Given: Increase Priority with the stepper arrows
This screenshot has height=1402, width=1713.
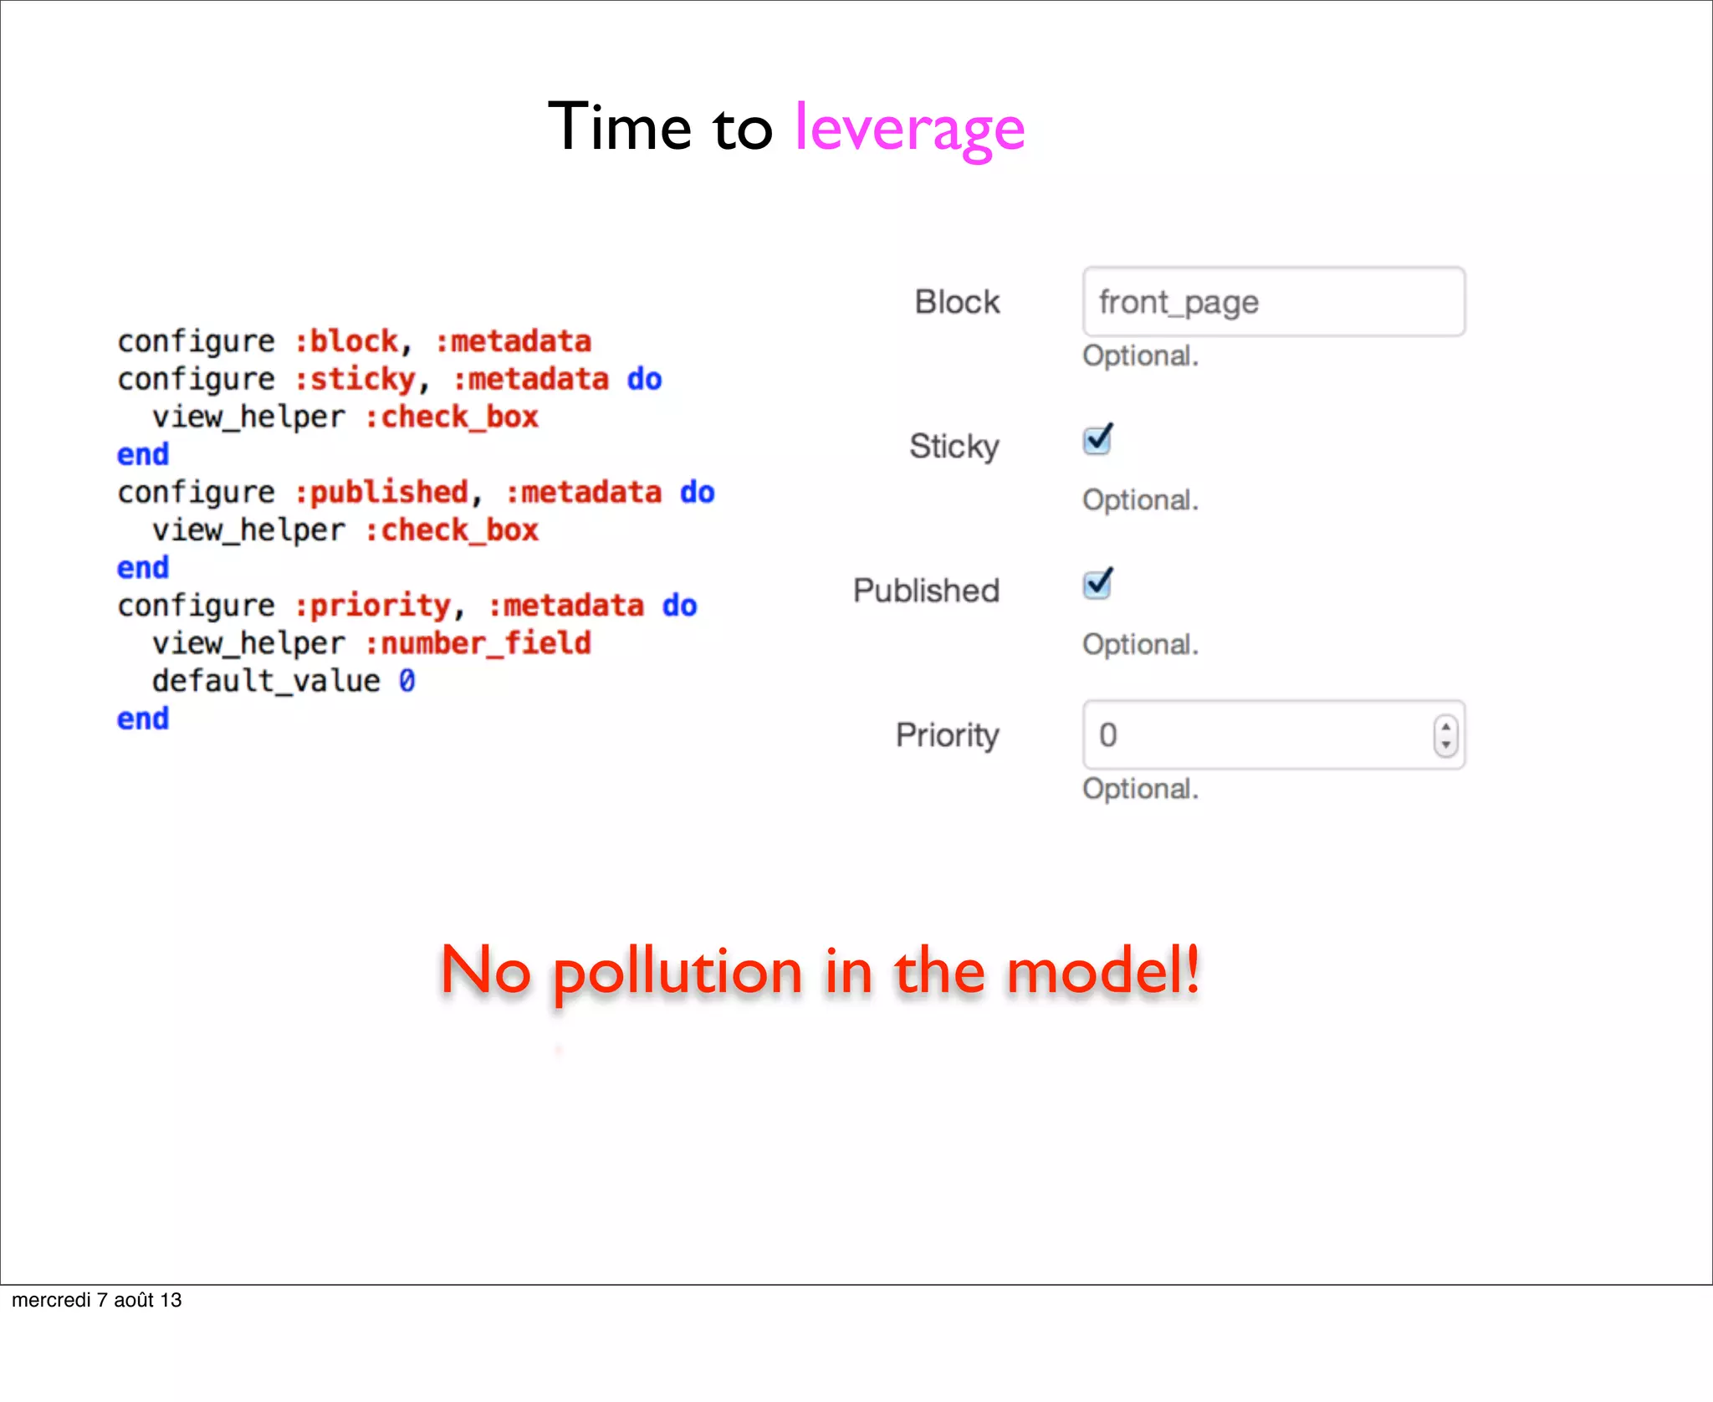Looking at the screenshot, I should 1445,727.
